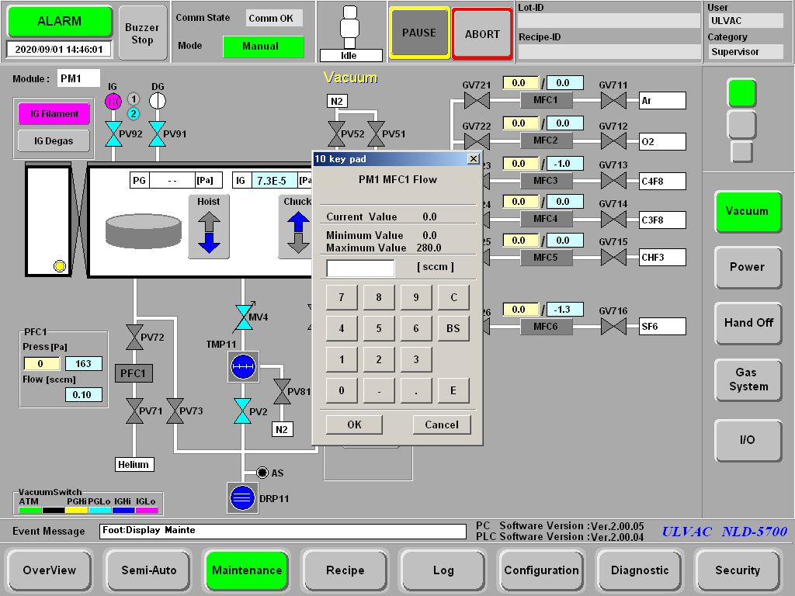Click the PFC1 controller block
This screenshot has height=596, width=795.
[134, 373]
